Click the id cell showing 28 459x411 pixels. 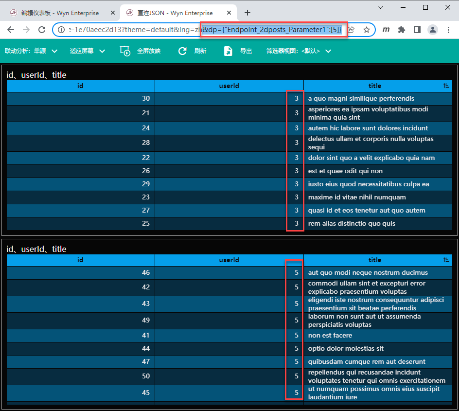coord(81,143)
